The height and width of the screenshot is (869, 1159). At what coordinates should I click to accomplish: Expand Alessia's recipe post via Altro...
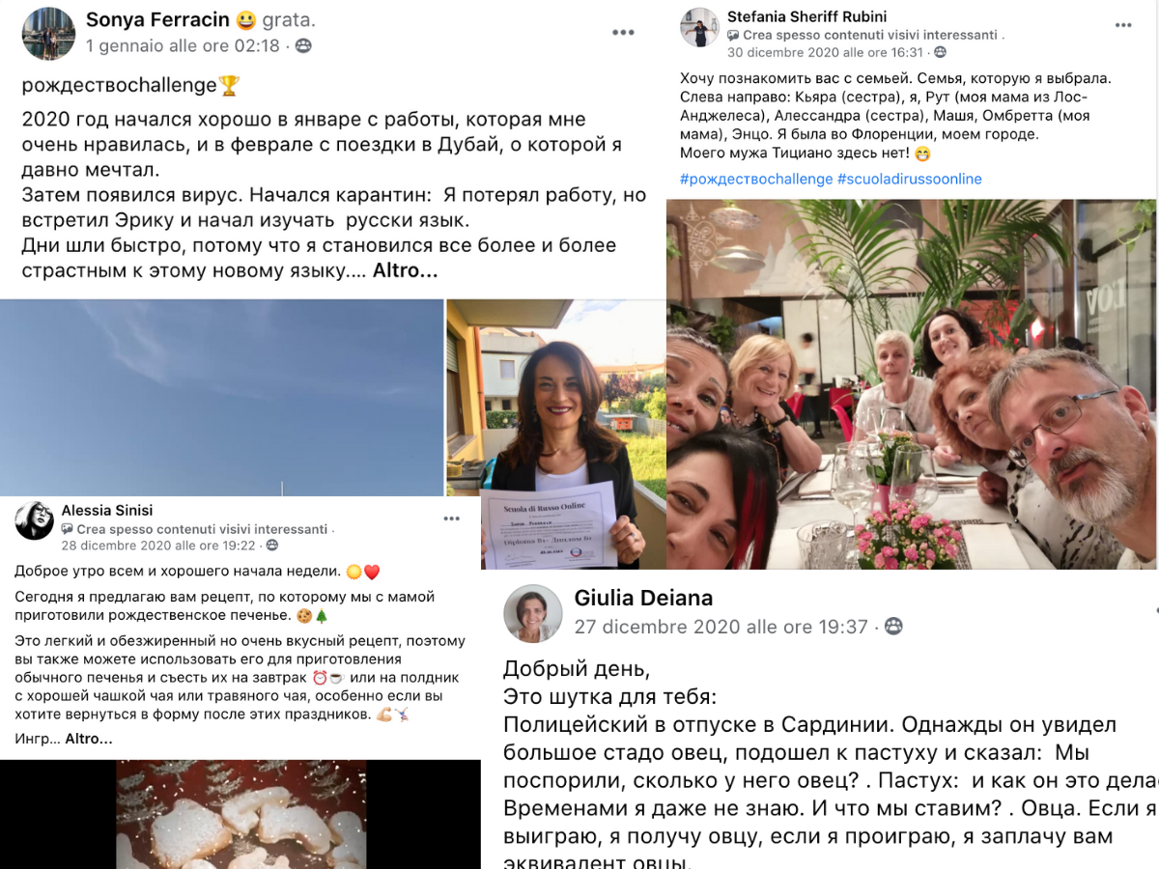[89, 739]
